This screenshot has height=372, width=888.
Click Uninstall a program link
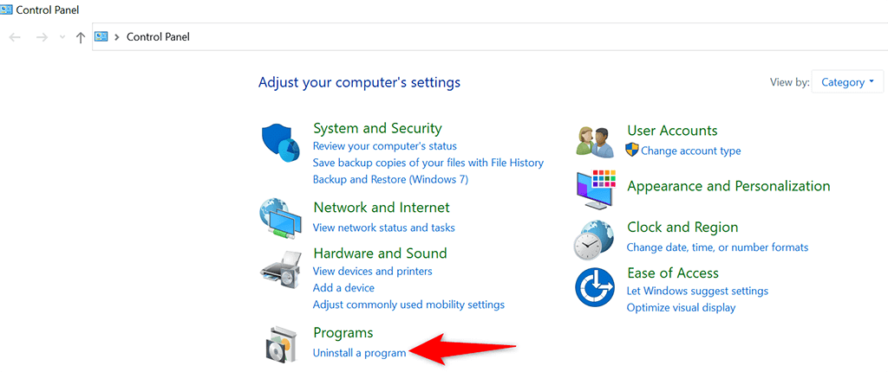point(359,353)
